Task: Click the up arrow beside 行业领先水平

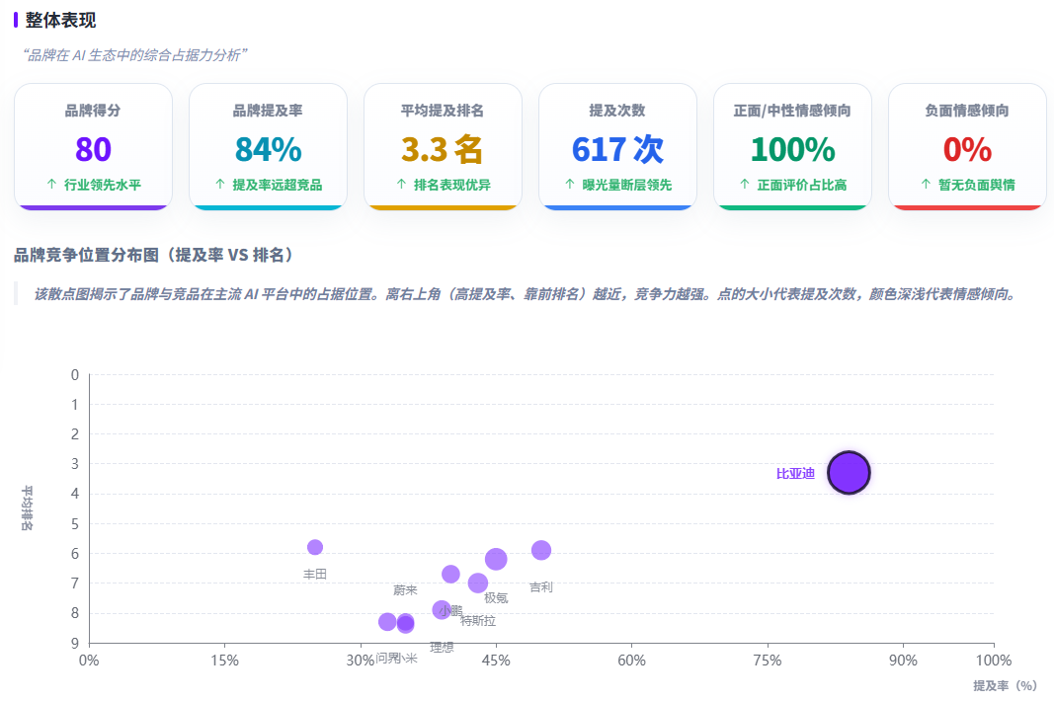Action: [x=51, y=185]
